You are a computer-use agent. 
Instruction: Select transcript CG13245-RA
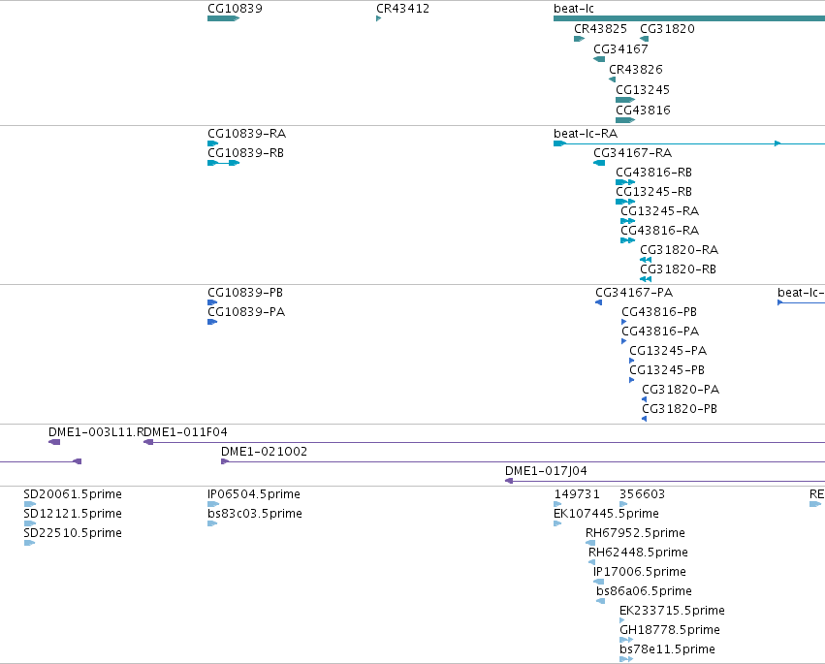tap(660, 211)
